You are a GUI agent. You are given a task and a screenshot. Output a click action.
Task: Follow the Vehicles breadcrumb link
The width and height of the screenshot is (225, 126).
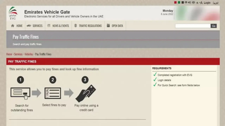pos(29,54)
